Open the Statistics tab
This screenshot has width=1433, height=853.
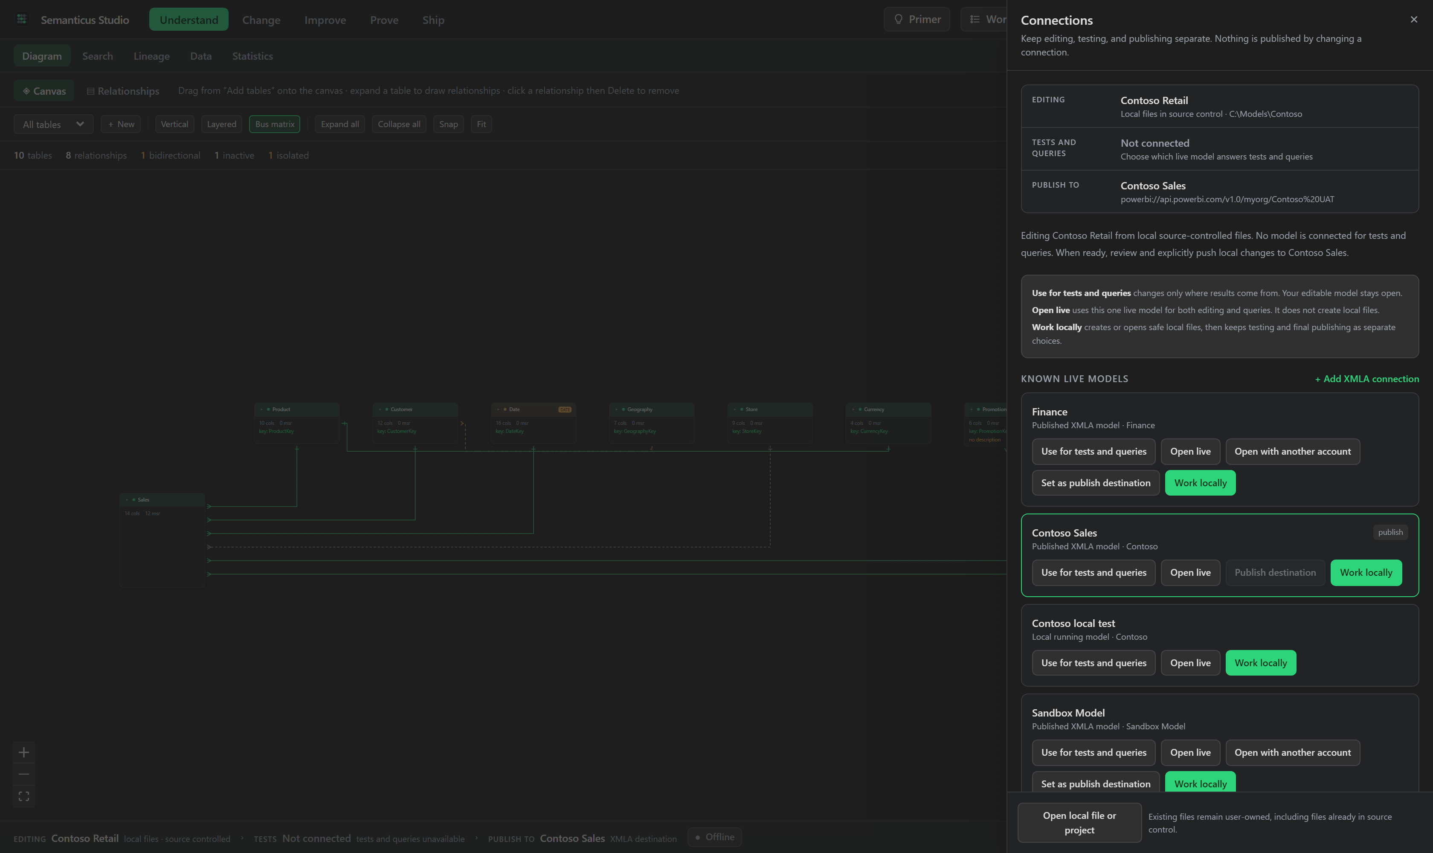pos(252,56)
